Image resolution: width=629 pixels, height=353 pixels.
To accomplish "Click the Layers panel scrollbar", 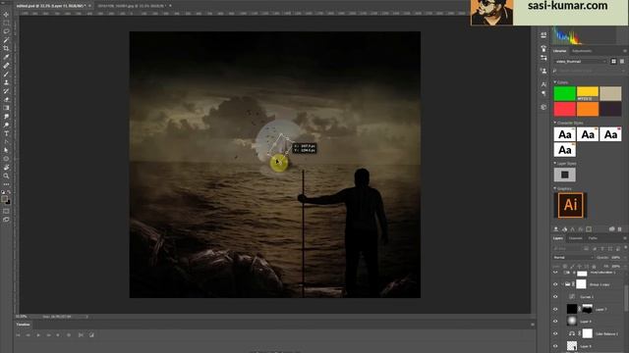I will pos(626,298).
